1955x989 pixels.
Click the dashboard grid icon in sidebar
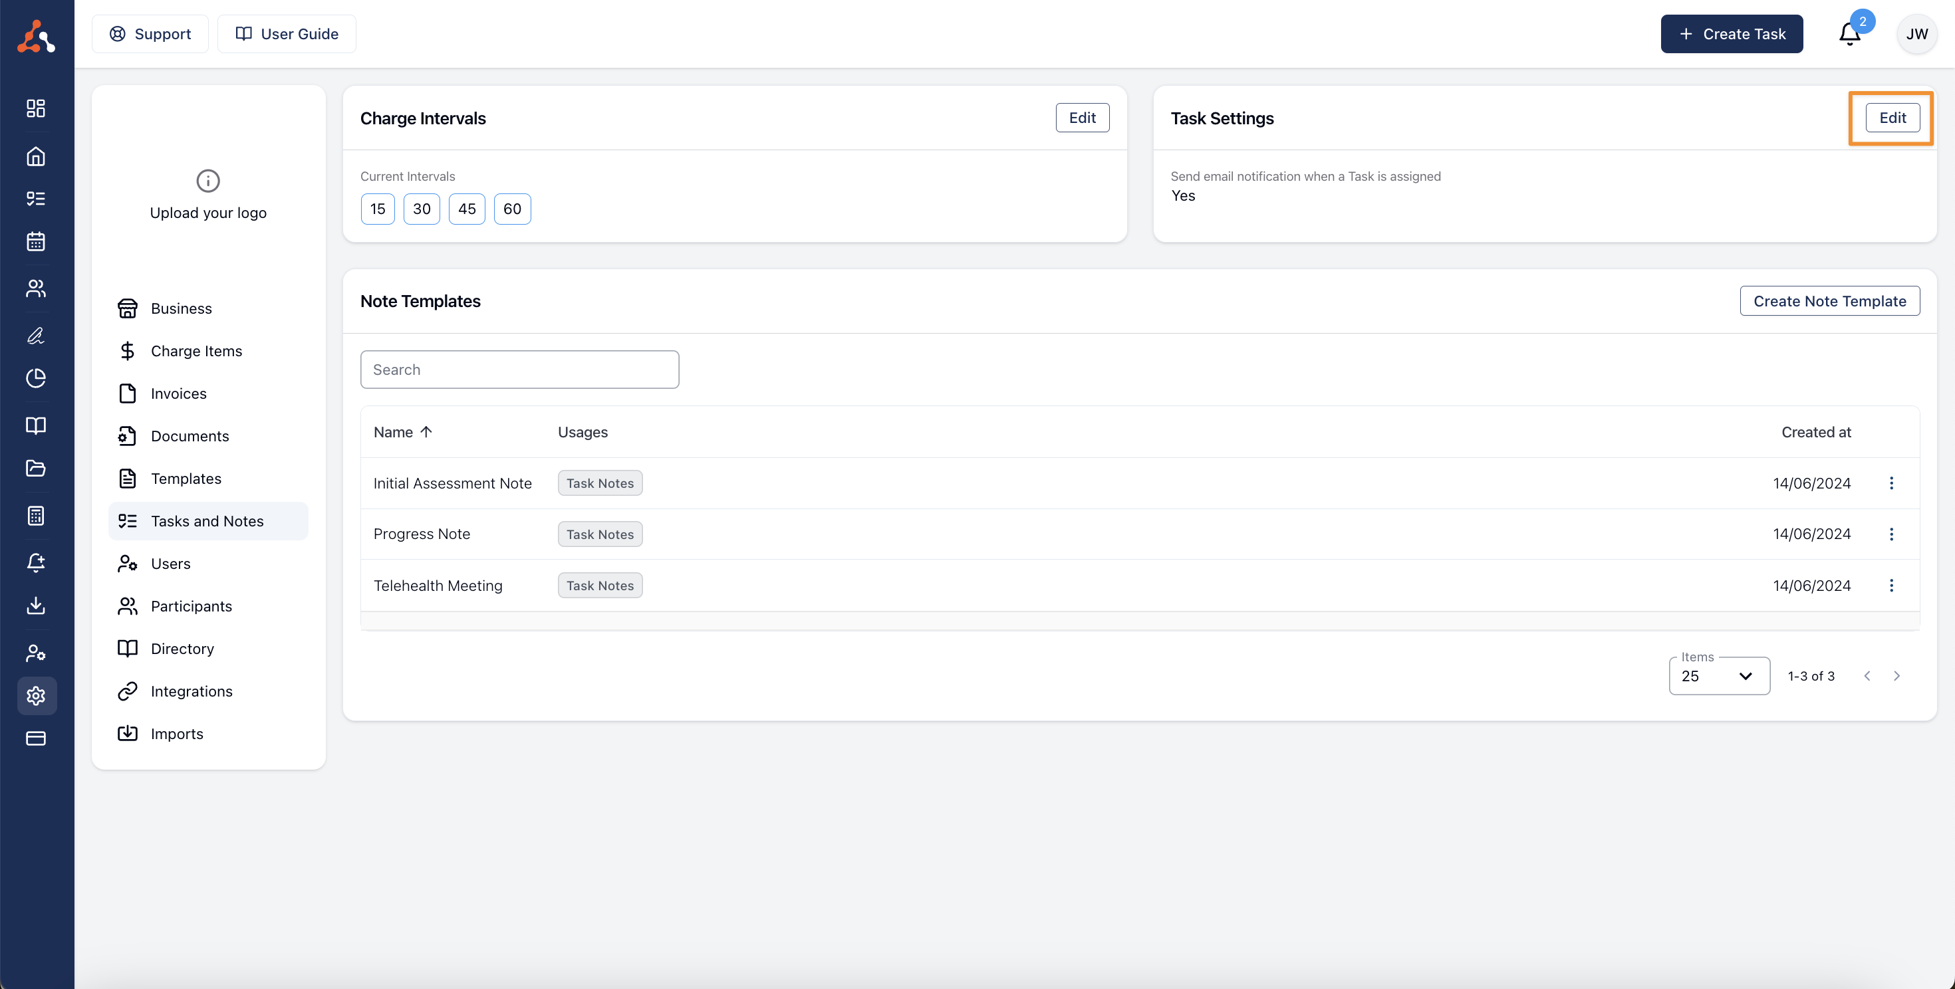tap(36, 108)
